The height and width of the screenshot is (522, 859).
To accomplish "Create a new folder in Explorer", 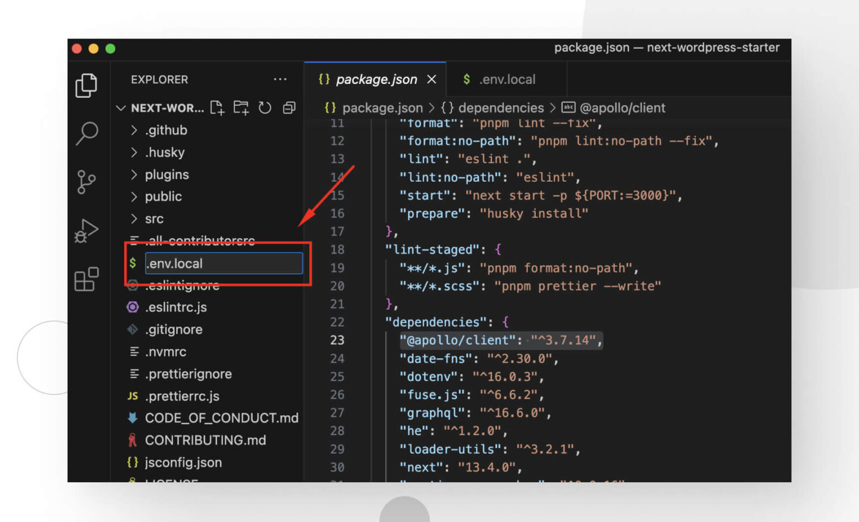I will [x=240, y=108].
